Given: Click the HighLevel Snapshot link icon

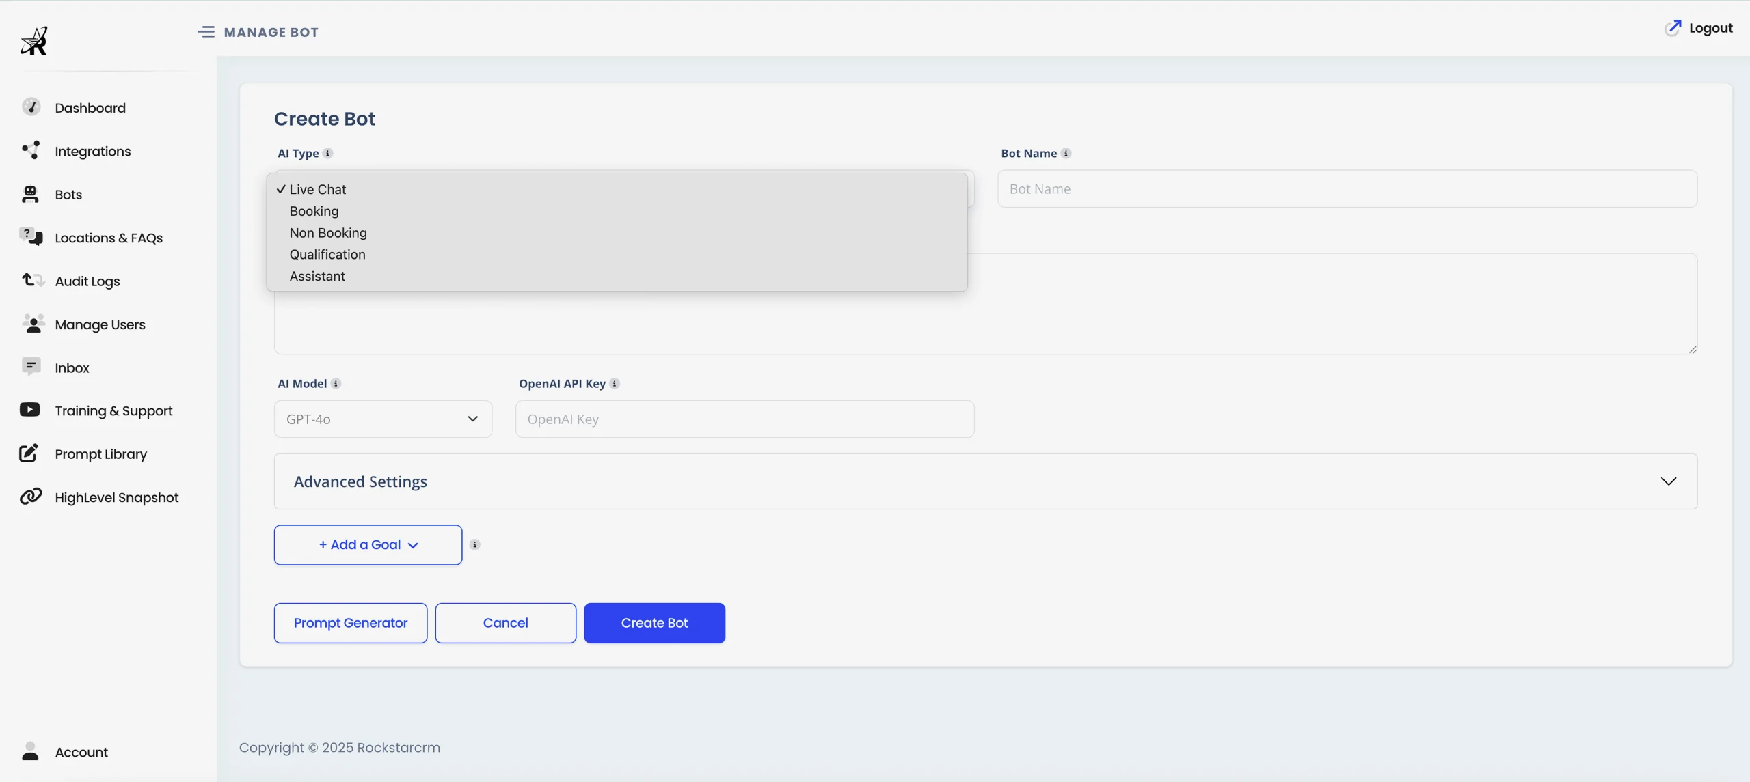Looking at the screenshot, I should tap(30, 497).
